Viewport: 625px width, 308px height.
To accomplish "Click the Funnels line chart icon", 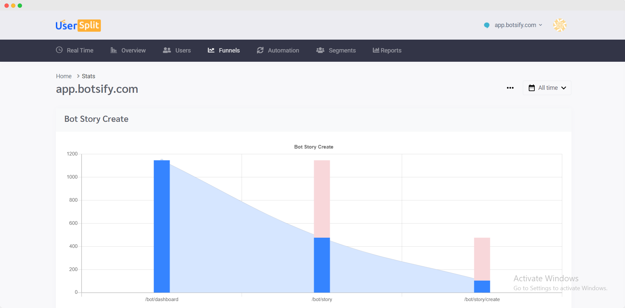I will [211, 50].
